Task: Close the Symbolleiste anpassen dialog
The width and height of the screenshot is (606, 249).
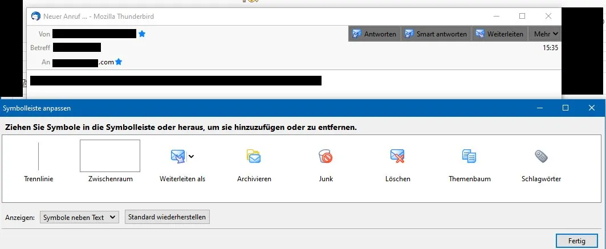Action: [591, 108]
